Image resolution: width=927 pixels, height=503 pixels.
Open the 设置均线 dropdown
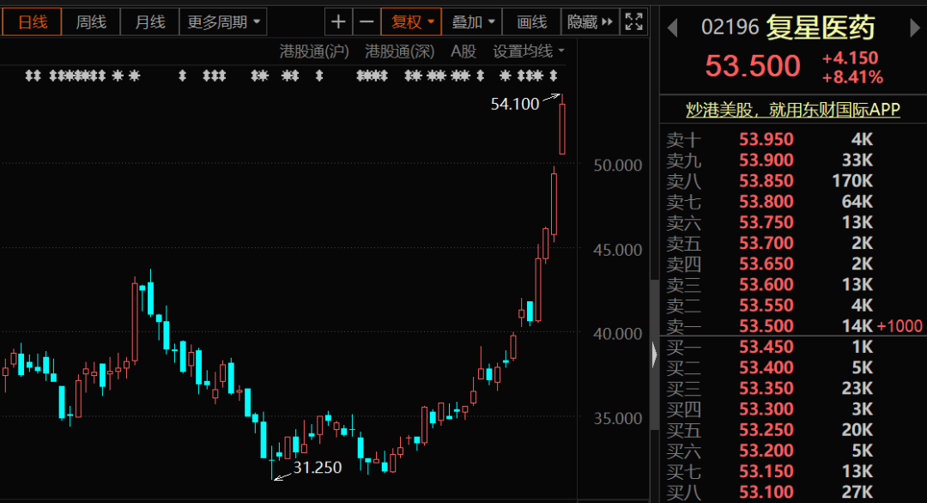point(529,52)
